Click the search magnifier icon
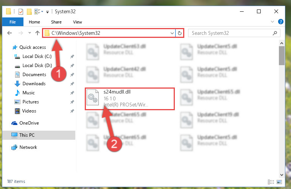291x189 pixels. pyautogui.click(x=275, y=33)
